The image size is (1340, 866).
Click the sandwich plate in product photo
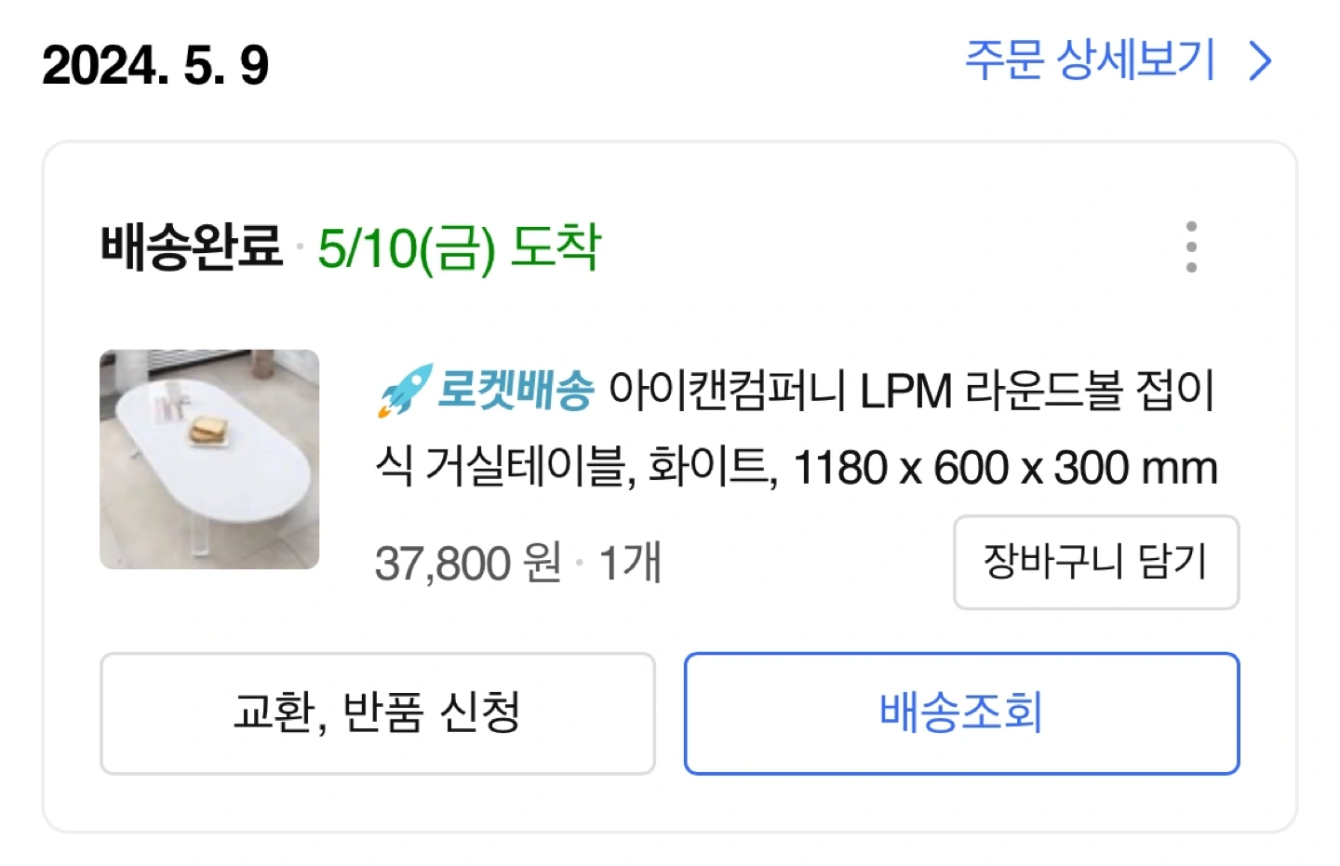[x=209, y=430]
